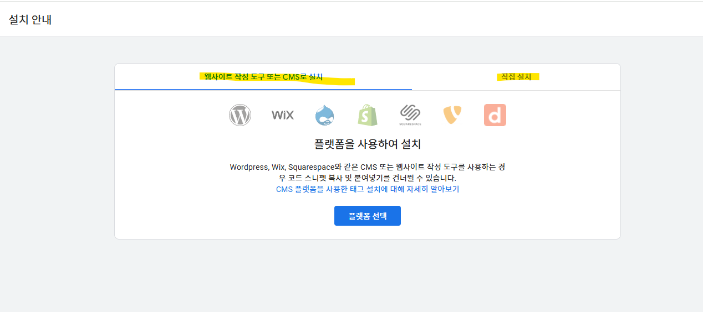Click the Wix logo icon
Screen dimensions: 703x312
pyautogui.click(x=283, y=115)
